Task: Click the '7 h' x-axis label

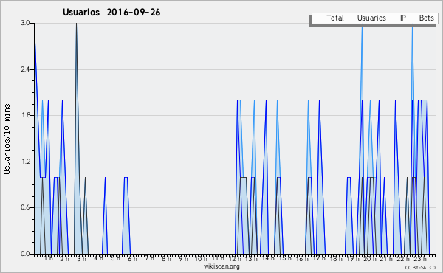Action: pos(149,258)
